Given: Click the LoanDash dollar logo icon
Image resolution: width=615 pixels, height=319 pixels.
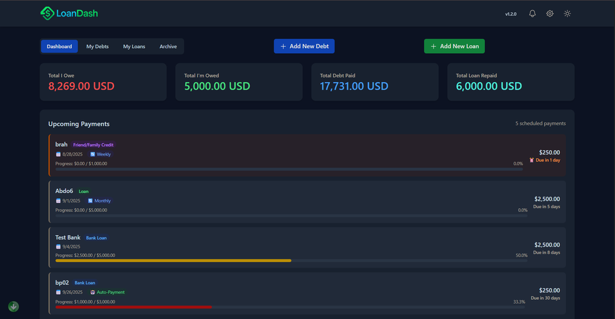Looking at the screenshot, I should click(x=47, y=13).
